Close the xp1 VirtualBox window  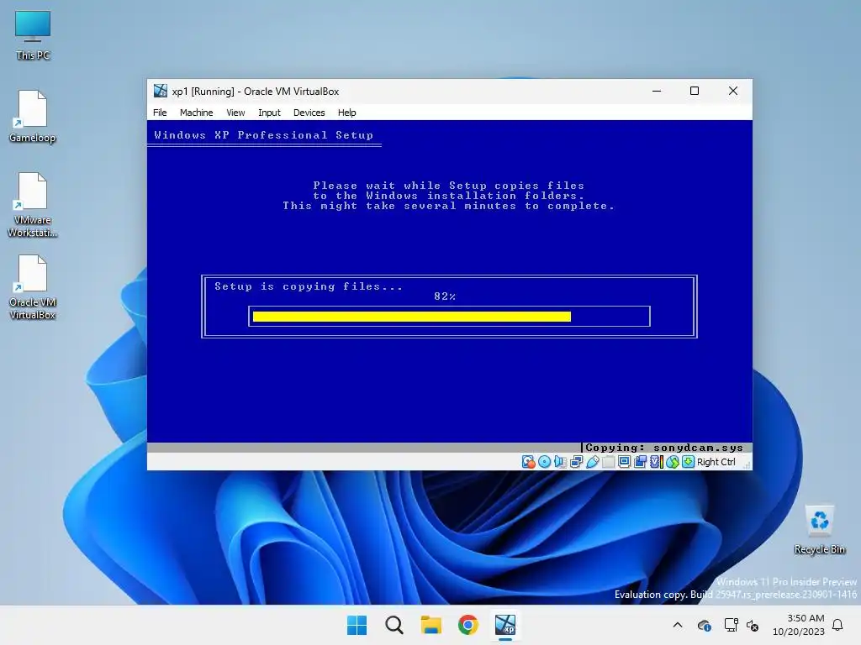[x=733, y=91]
